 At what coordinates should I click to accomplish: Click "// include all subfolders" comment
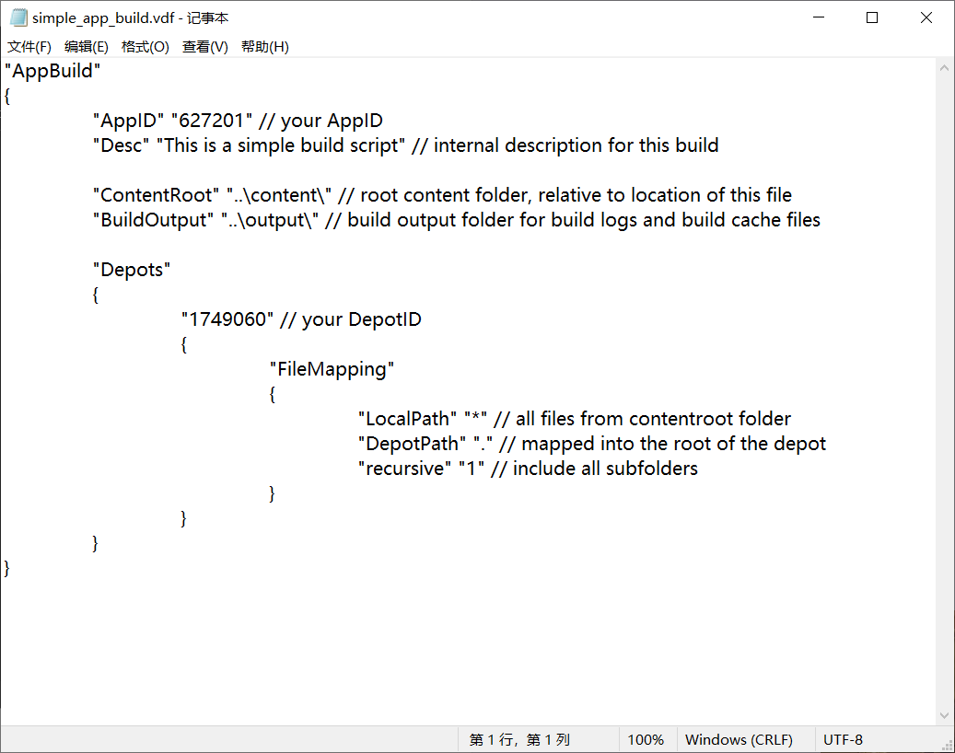tap(594, 469)
